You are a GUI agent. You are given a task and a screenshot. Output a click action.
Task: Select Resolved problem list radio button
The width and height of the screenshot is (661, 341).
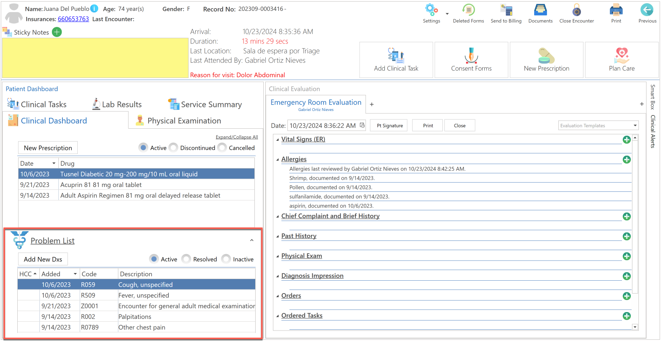(x=186, y=259)
